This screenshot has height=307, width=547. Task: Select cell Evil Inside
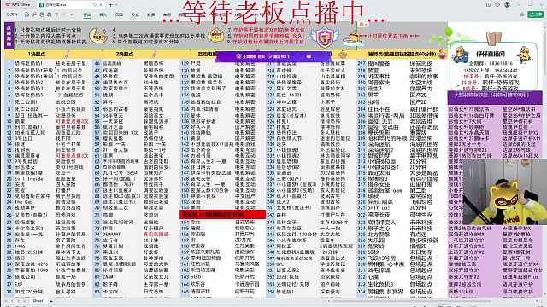point(29,179)
